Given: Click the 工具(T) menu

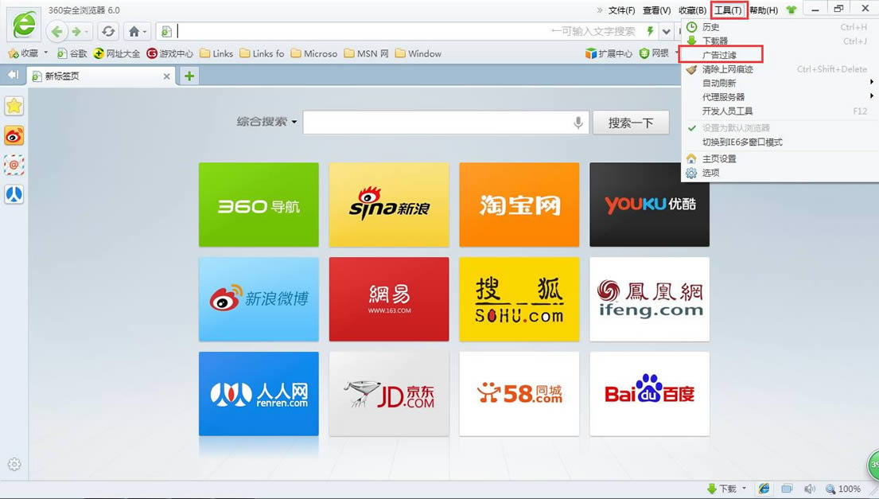Looking at the screenshot, I should [729, 10].
